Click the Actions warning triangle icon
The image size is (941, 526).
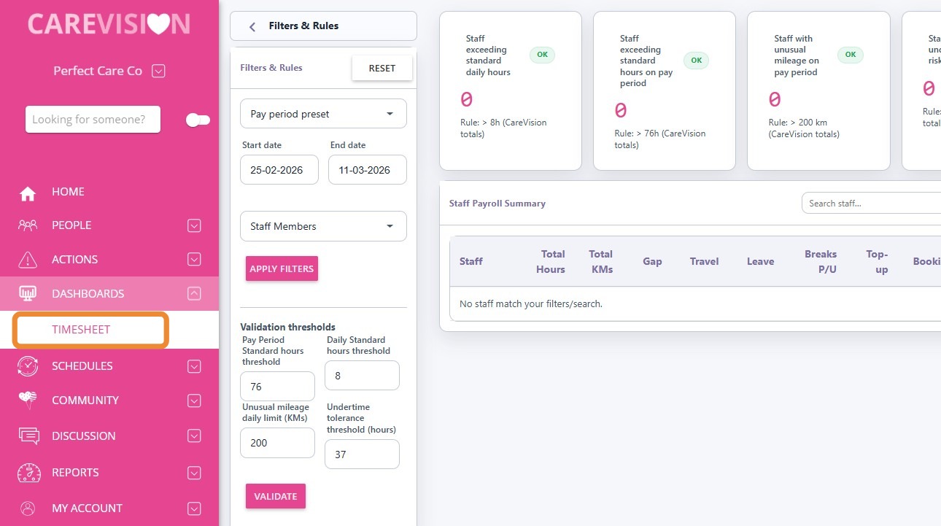(x=28, y=260)
